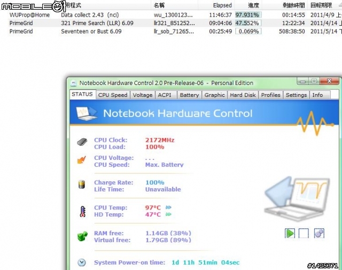Click the 2172MHz CPU Clock value
This screenshot has height=270, width=342.
(160, 140)
